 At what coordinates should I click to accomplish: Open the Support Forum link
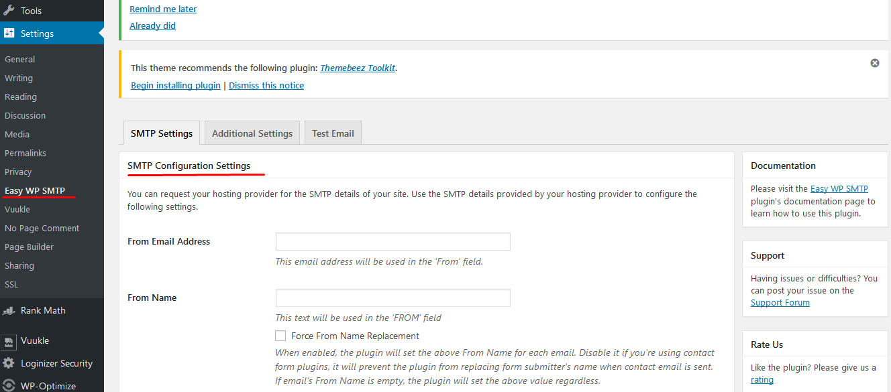[x=780, y=303]
